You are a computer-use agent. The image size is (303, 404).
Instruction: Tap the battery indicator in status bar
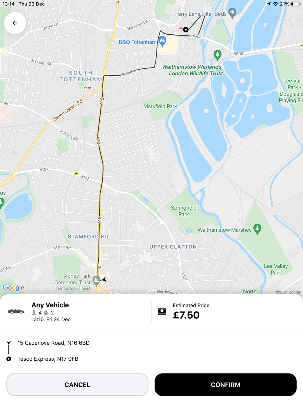[x=295, y=4]
